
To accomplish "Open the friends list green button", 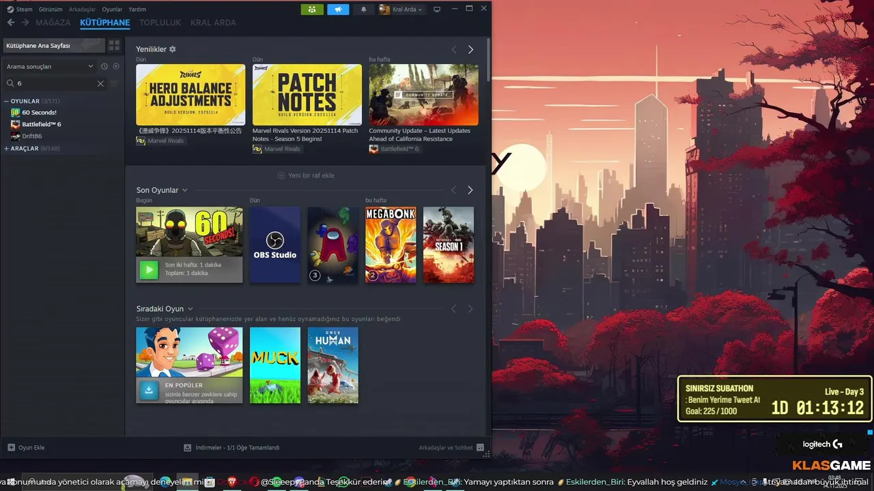I will click(312, 10).
